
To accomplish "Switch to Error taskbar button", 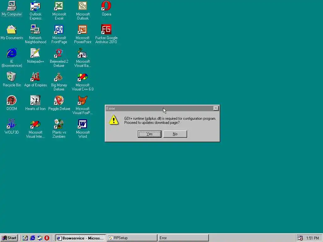I will pyautogui.click(x=183, y=238).
